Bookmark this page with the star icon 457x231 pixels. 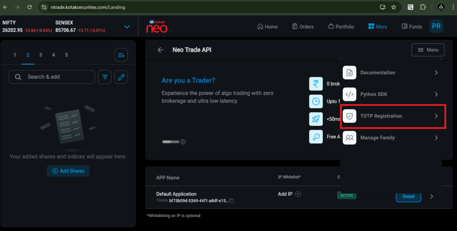(394, 7)
